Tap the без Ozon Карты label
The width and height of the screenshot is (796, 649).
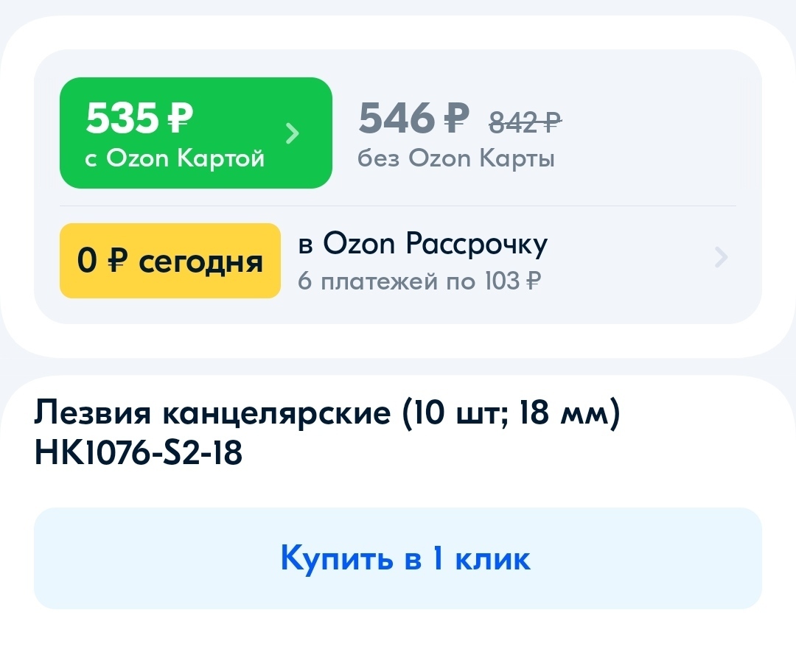click(456, 158)
